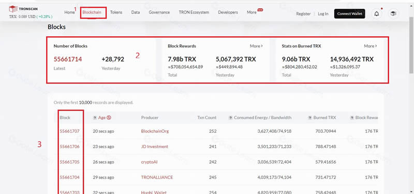Open the Tokens menu

116,12
